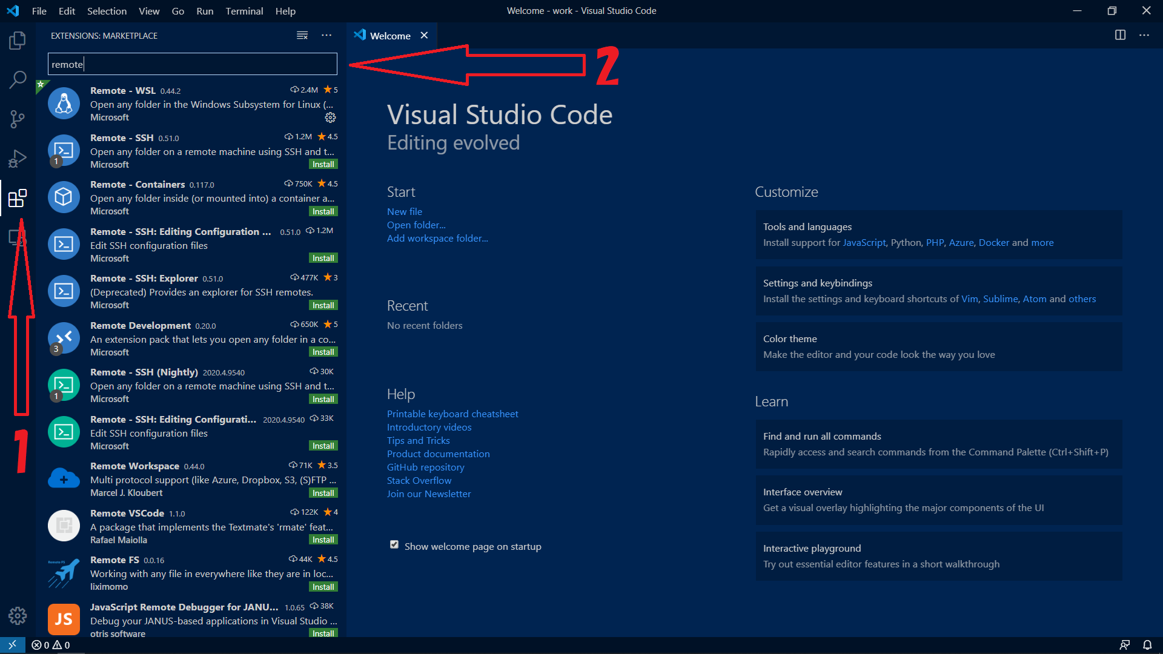The image size is (1163, 654).
Task: Install the Remote - SSH extension
Action: coord(323,163)
